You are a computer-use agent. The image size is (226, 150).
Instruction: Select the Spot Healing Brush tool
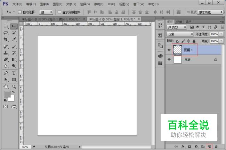[6, 47]
